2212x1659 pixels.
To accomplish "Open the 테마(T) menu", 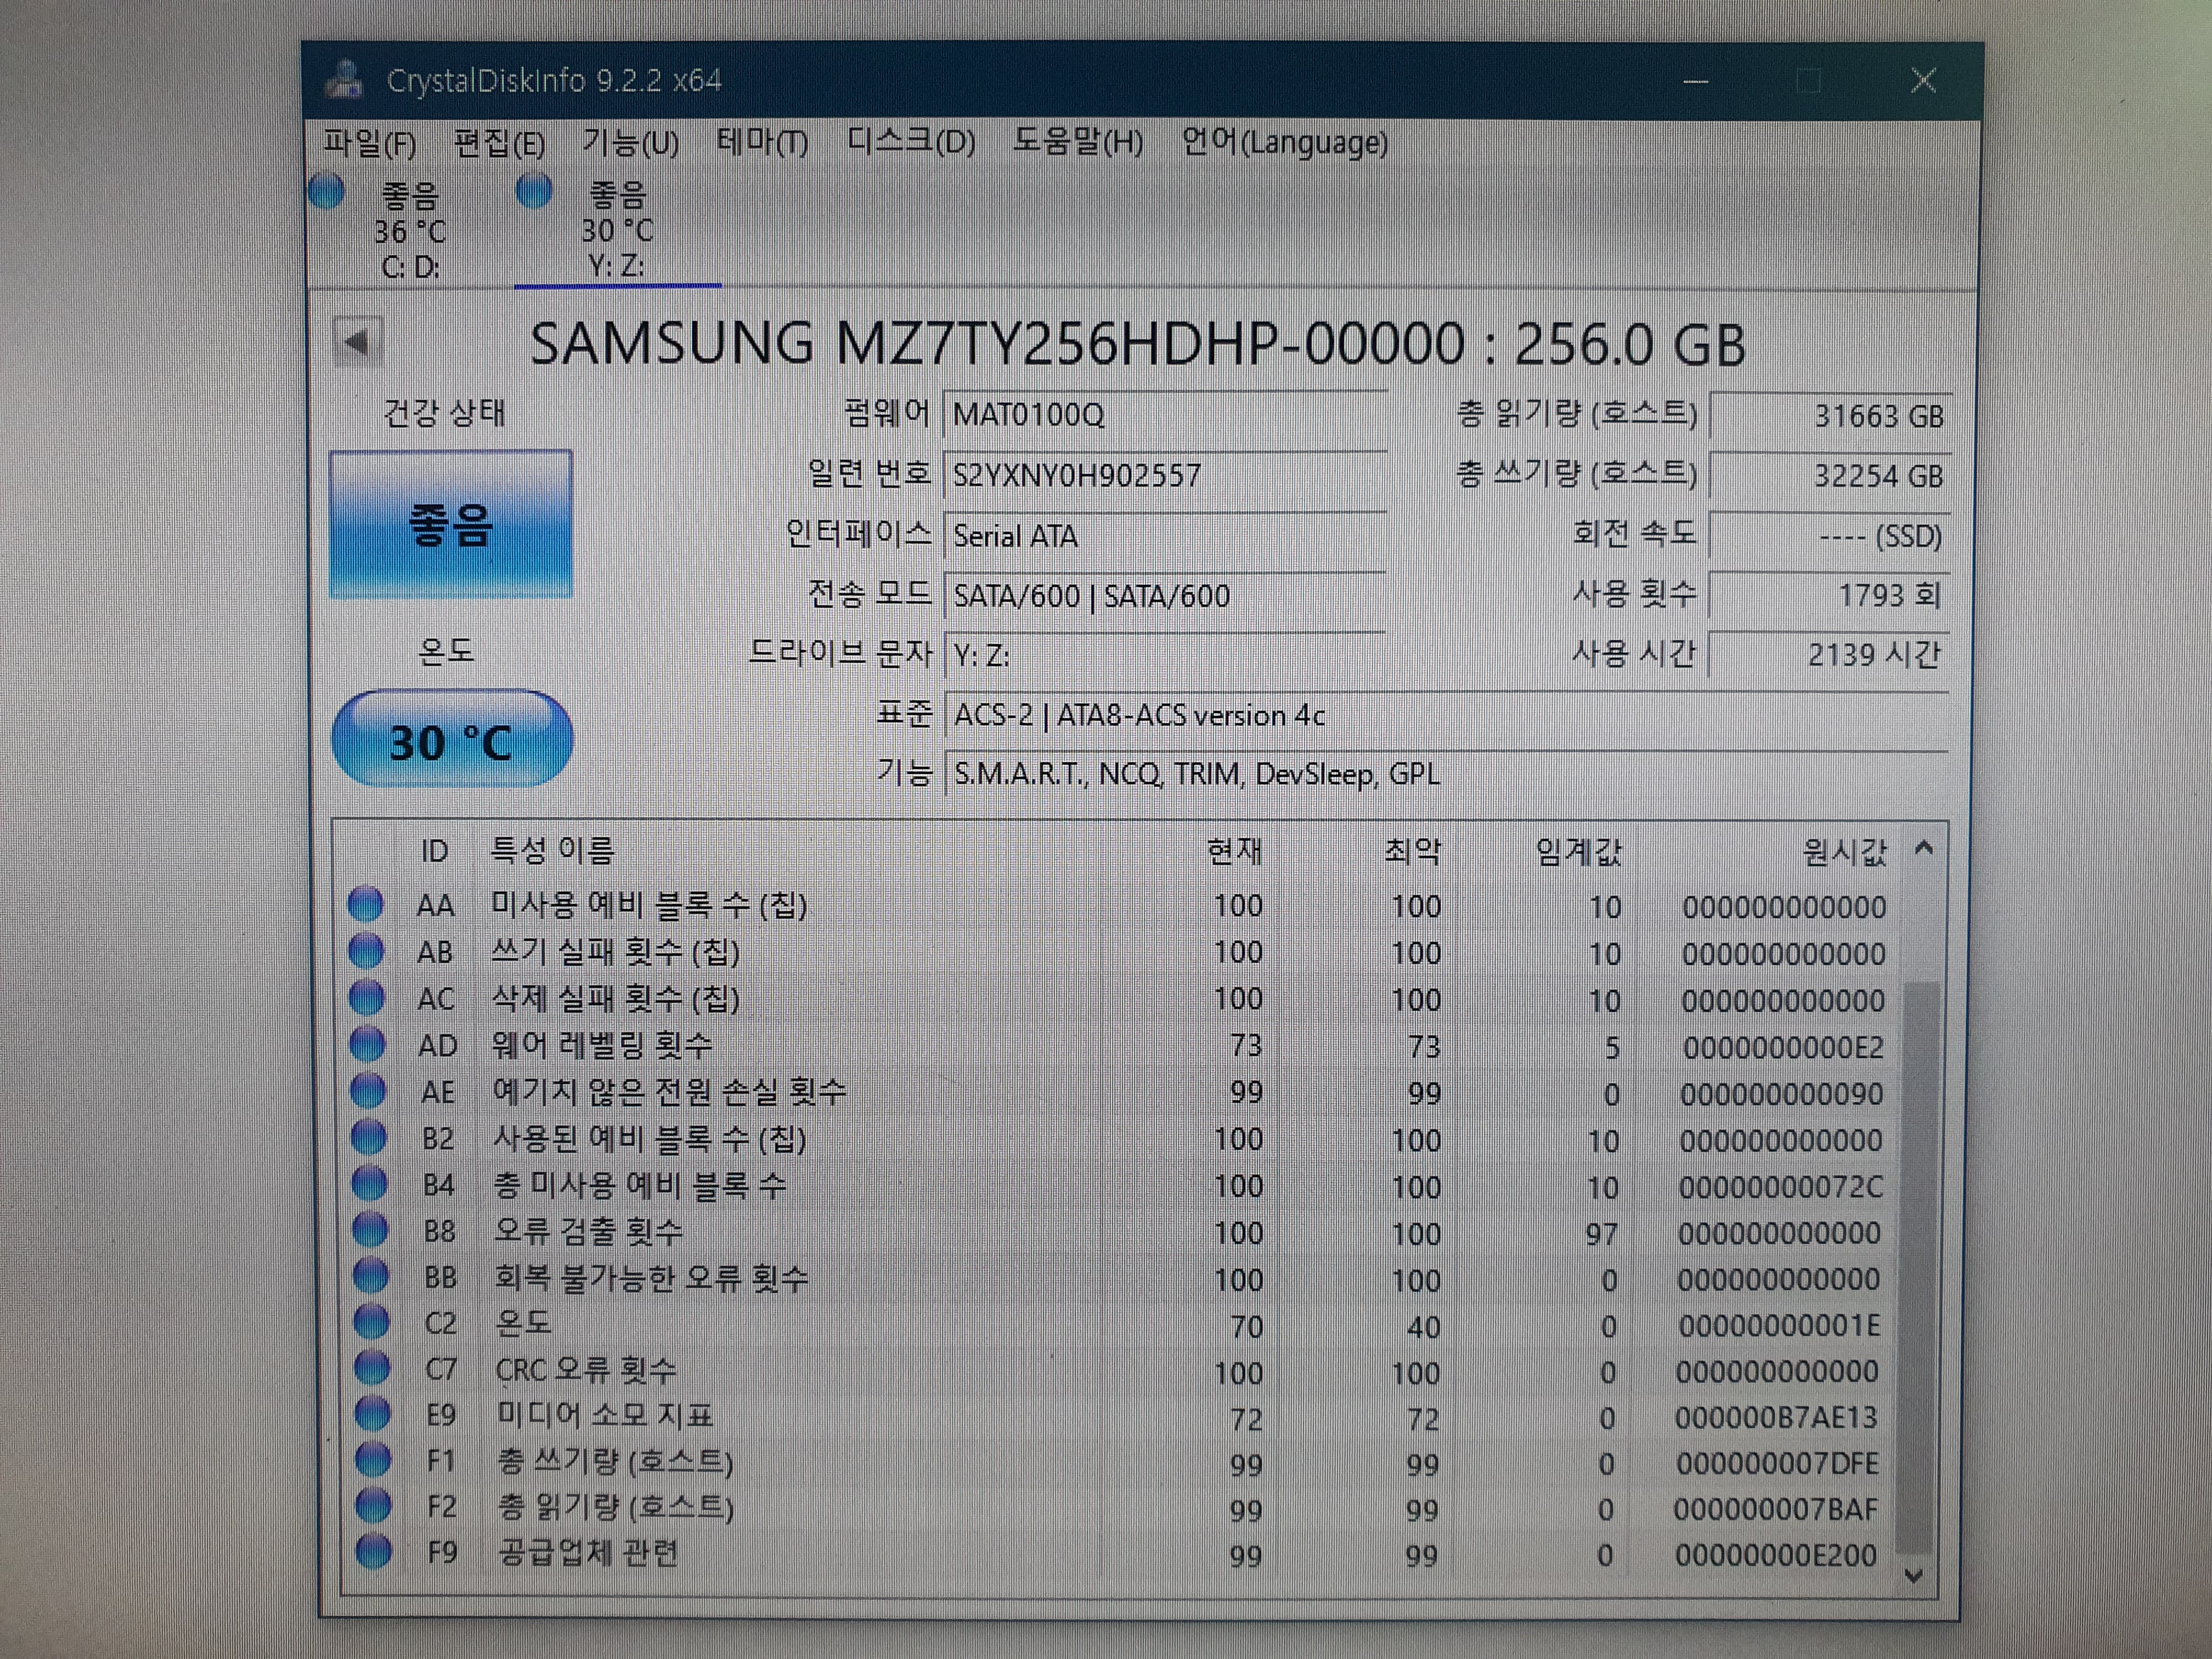I will (762, 143).
